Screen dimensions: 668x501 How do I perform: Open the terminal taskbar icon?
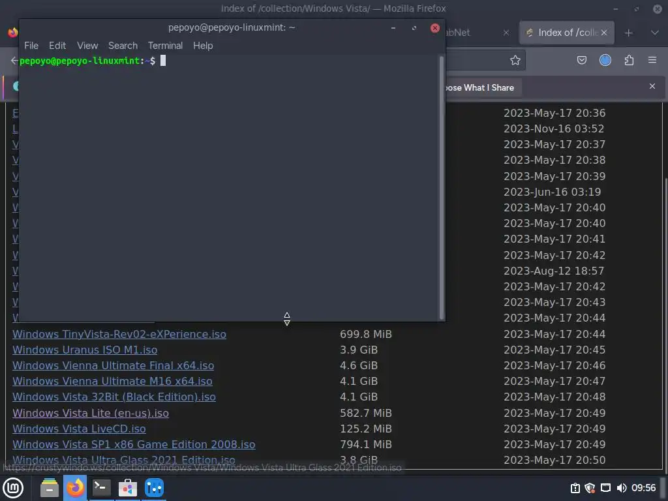[x=102, y=488]
